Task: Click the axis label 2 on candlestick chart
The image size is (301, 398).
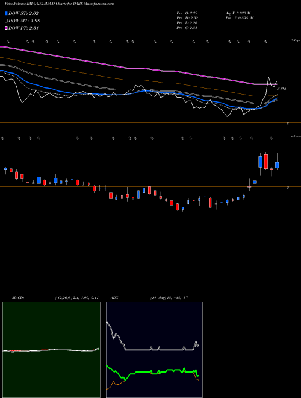Action: pyautogui.click(x=287, y=188)
